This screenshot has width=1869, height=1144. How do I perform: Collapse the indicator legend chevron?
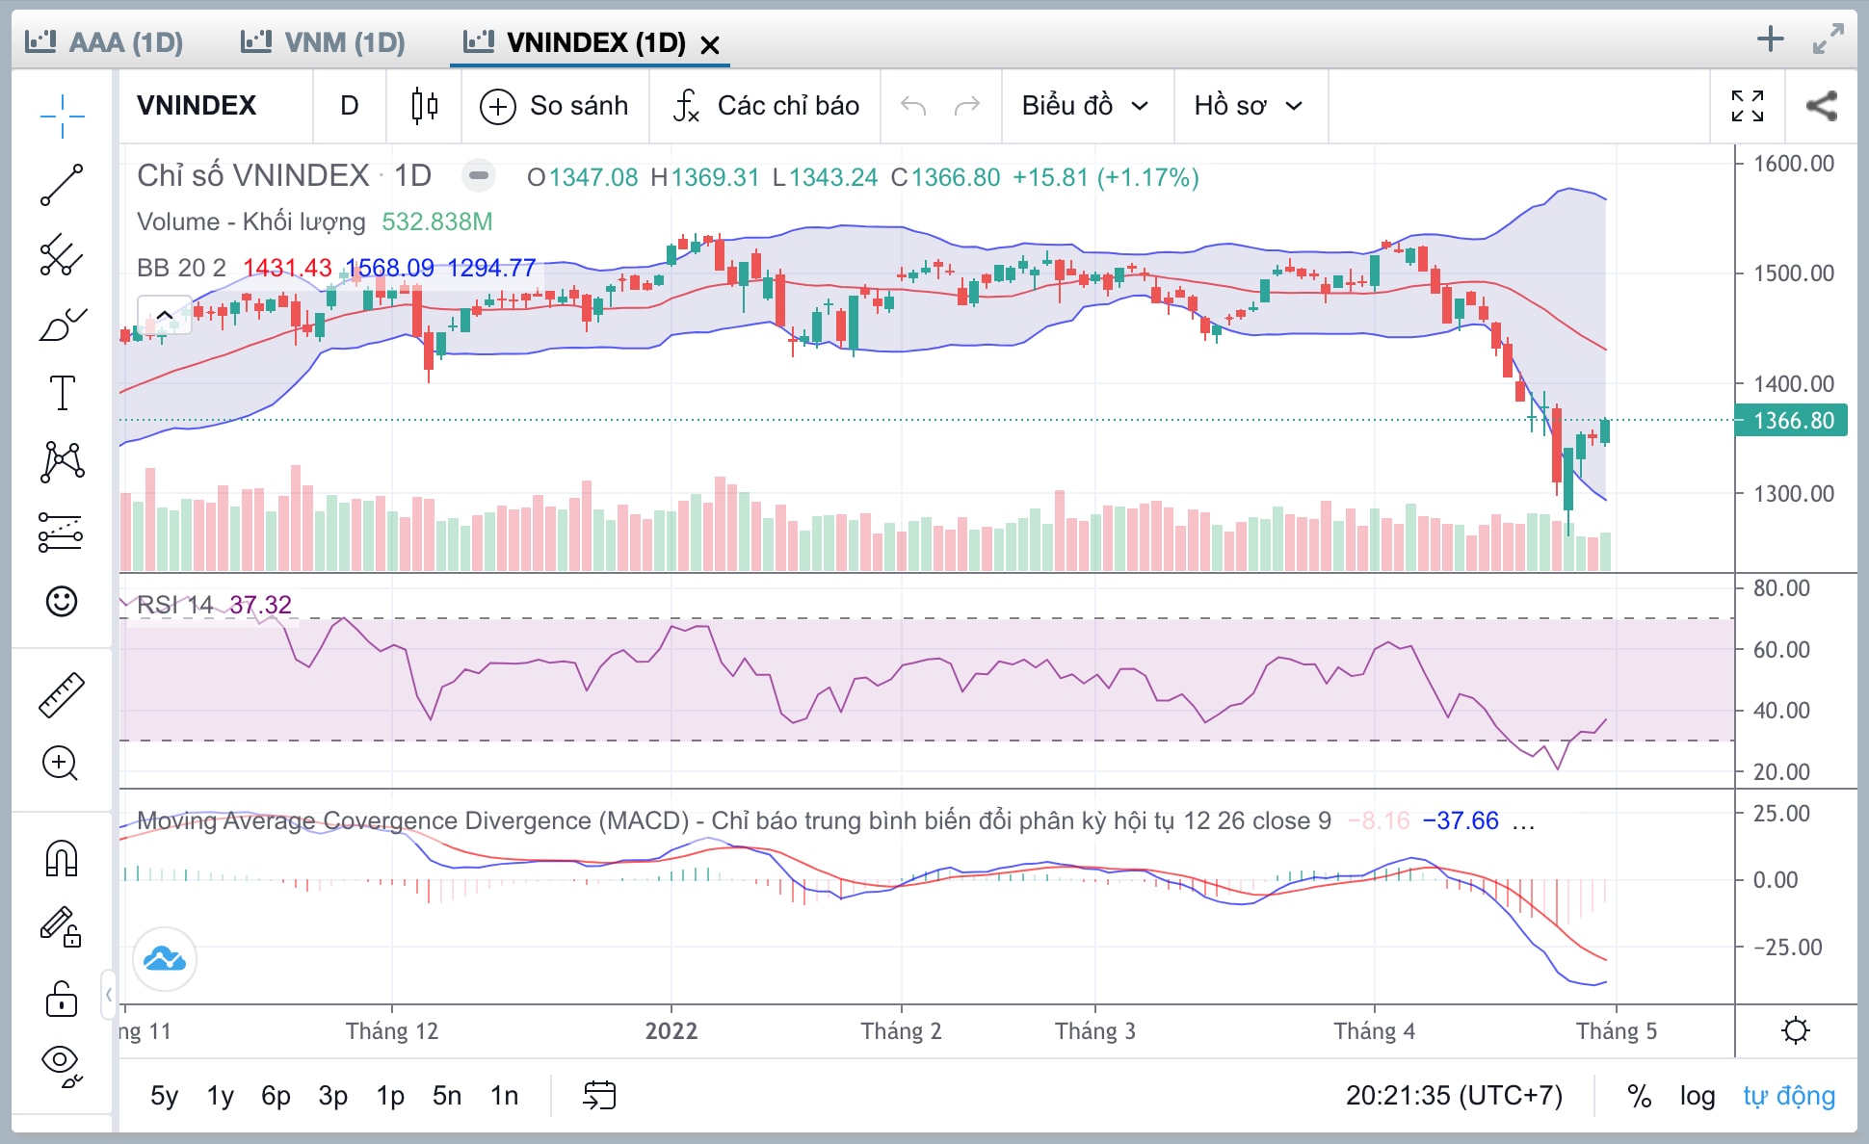click(165, 315)
